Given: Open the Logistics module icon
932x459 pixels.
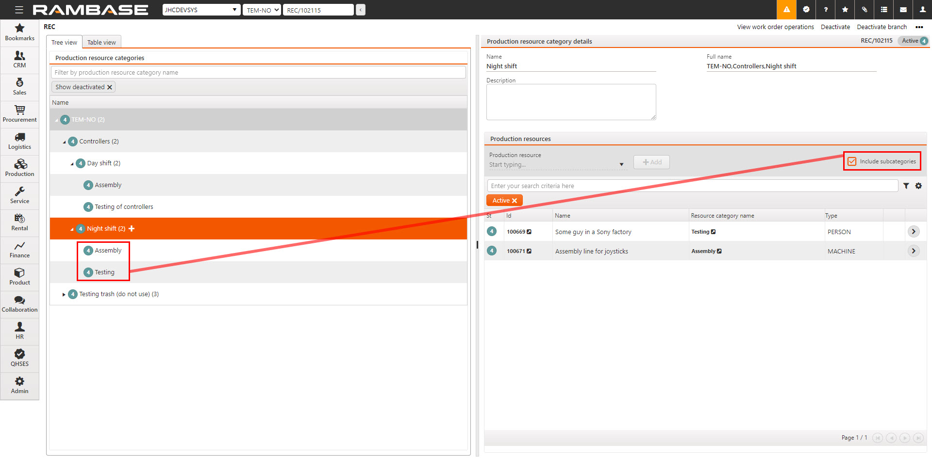Looking at the screenshot, I should click(19, 140).
